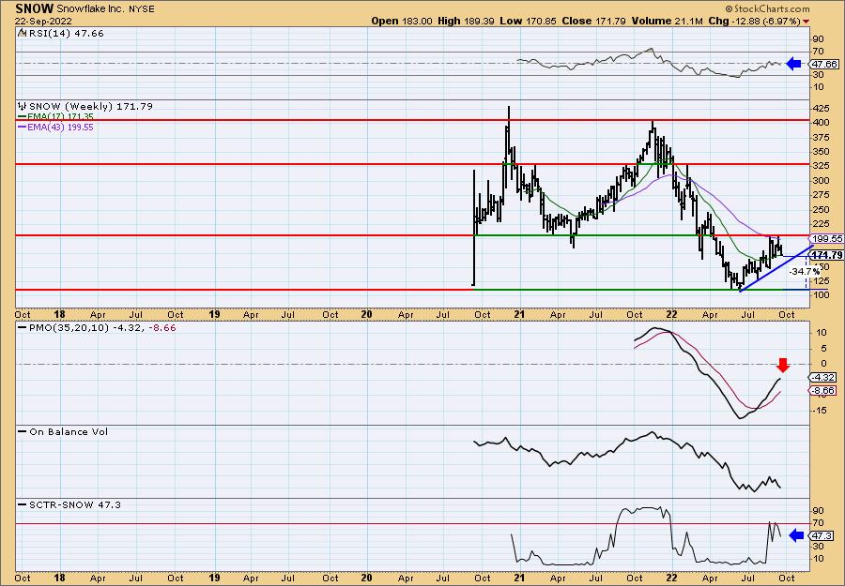Click the 425 price axis label
This screenshot has height=586, width=845.
[x=822, y=108]
